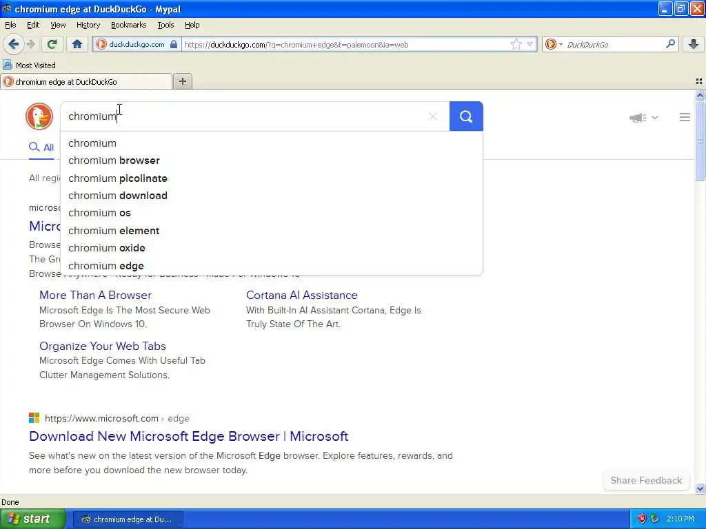This screenshot has height=529, width=706.
Task: Click the megaphone announcements icon
Action: pyautogui.click(x=638, y=118)
